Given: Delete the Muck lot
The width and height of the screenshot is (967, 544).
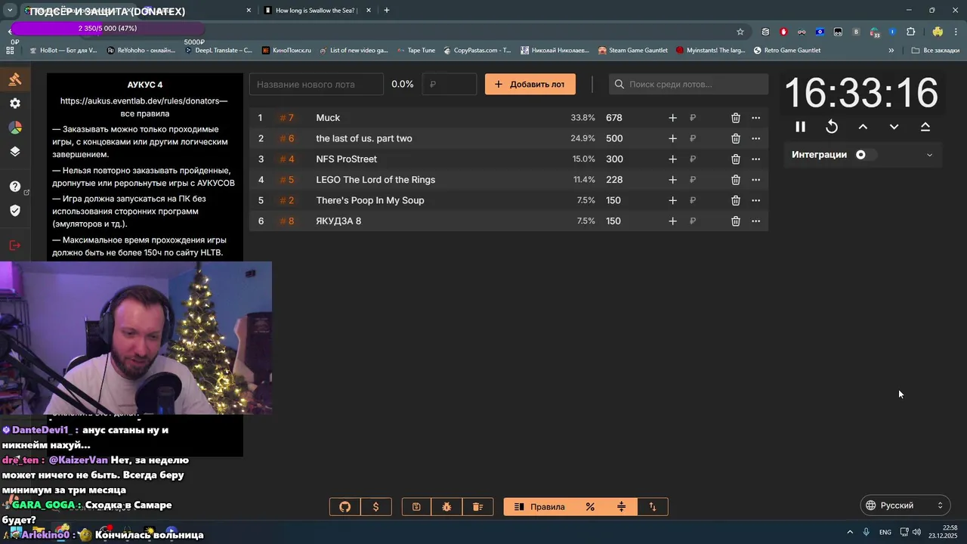Looking at the screenshot, I should (x=735, y=118).
